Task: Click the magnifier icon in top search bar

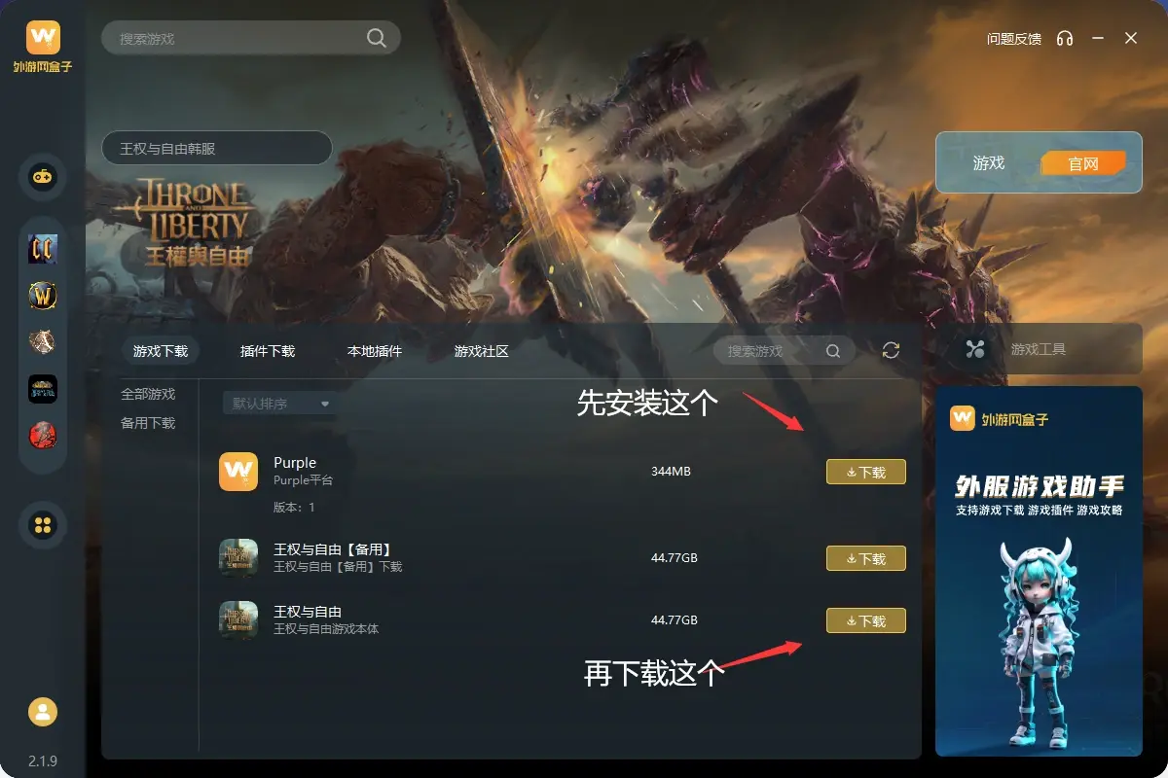Action: click(x=376, y=38)
